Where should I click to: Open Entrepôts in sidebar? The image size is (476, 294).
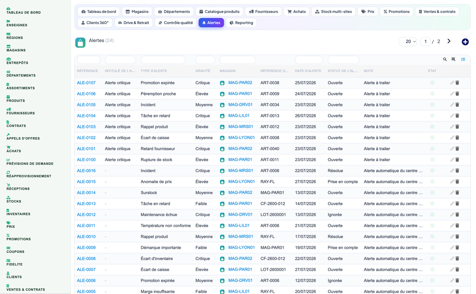point(17,61)
